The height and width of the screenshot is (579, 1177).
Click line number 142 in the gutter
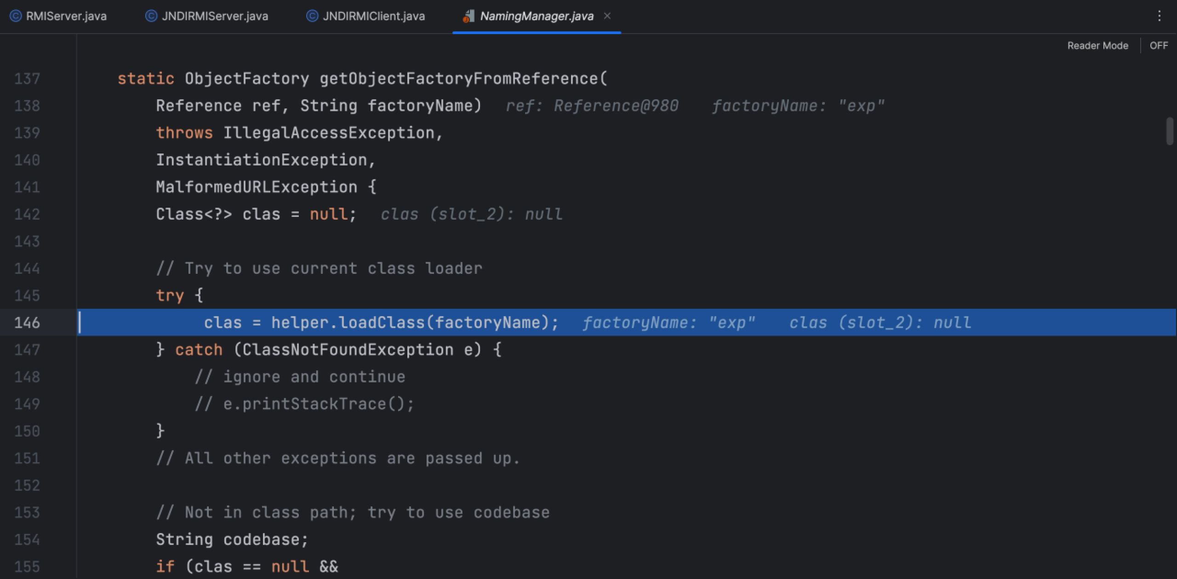(x=27, y=214)
